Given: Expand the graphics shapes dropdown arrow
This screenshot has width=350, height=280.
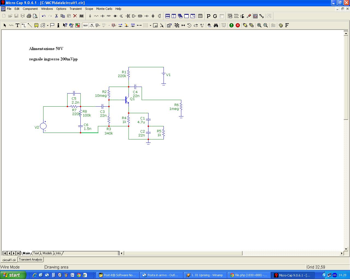Looking at the screenshot, I should [x=48, y=25].
